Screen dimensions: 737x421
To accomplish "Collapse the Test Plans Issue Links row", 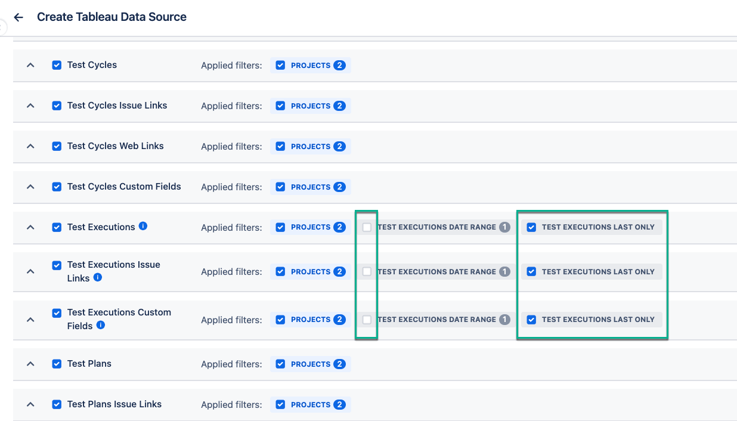I will point(31,404).
